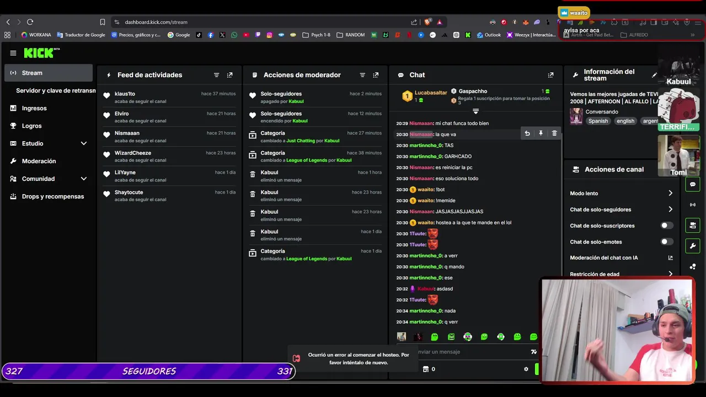Open Gaspachho in gift leaderboard
Viewport: 706px width, 397px height.
click(x=473, y=91)
